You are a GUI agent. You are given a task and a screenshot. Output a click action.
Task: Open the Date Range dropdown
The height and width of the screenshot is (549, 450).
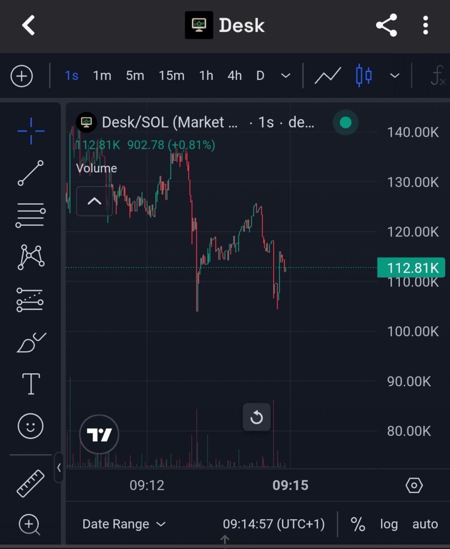coord(124,524)
